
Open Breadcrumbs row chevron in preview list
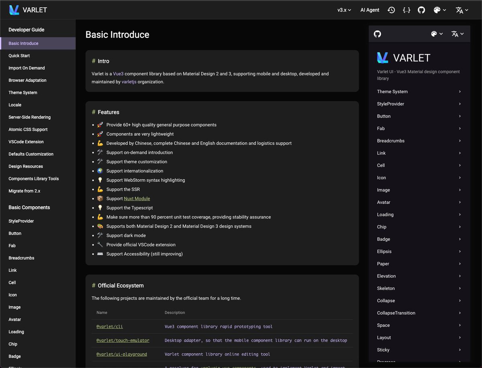point(460,141)
